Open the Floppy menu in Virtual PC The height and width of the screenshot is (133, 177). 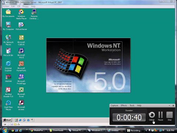point(25,6)
